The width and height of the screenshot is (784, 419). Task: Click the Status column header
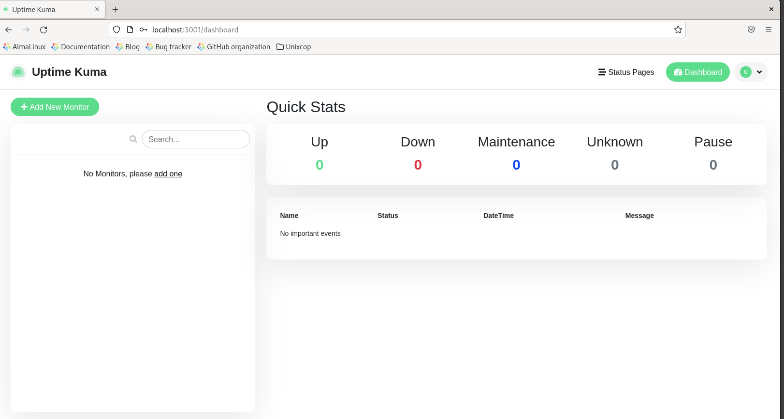click(388, 216)
